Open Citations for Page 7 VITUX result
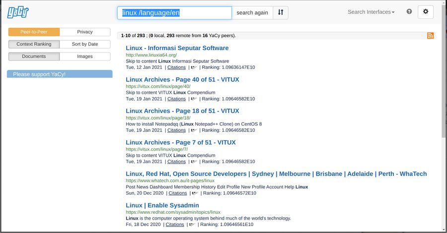 click(x=176, y=162)
